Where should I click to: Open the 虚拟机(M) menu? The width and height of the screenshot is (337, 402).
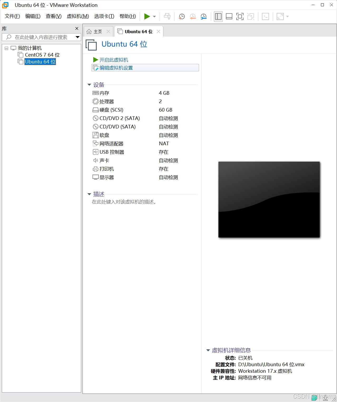tap(78, 16)
